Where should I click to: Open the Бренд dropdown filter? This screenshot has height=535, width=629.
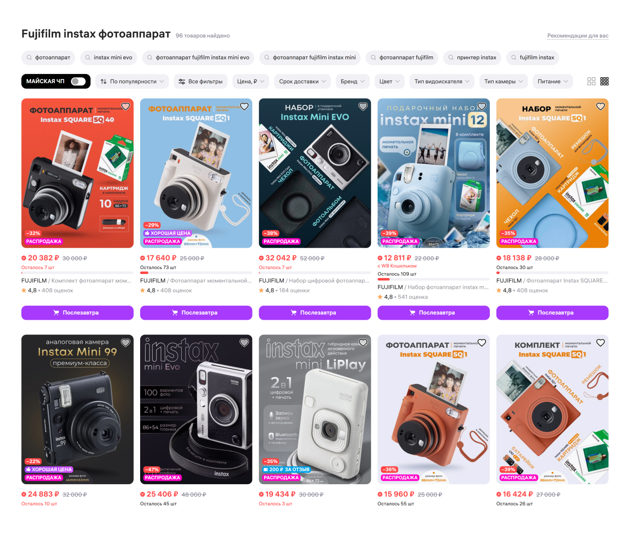point(352,81)
